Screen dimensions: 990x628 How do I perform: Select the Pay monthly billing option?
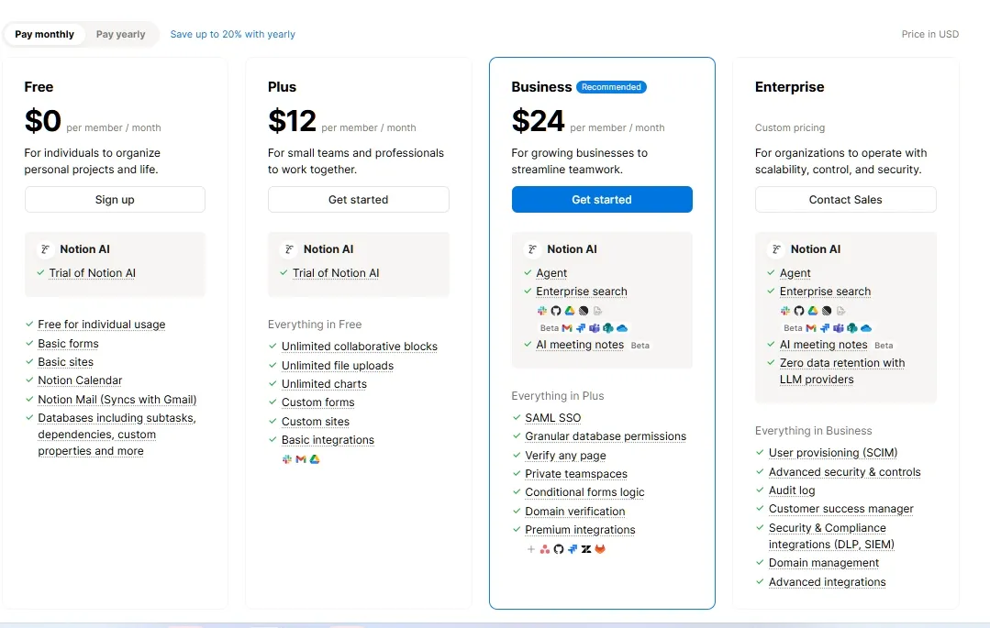(44, 34)
